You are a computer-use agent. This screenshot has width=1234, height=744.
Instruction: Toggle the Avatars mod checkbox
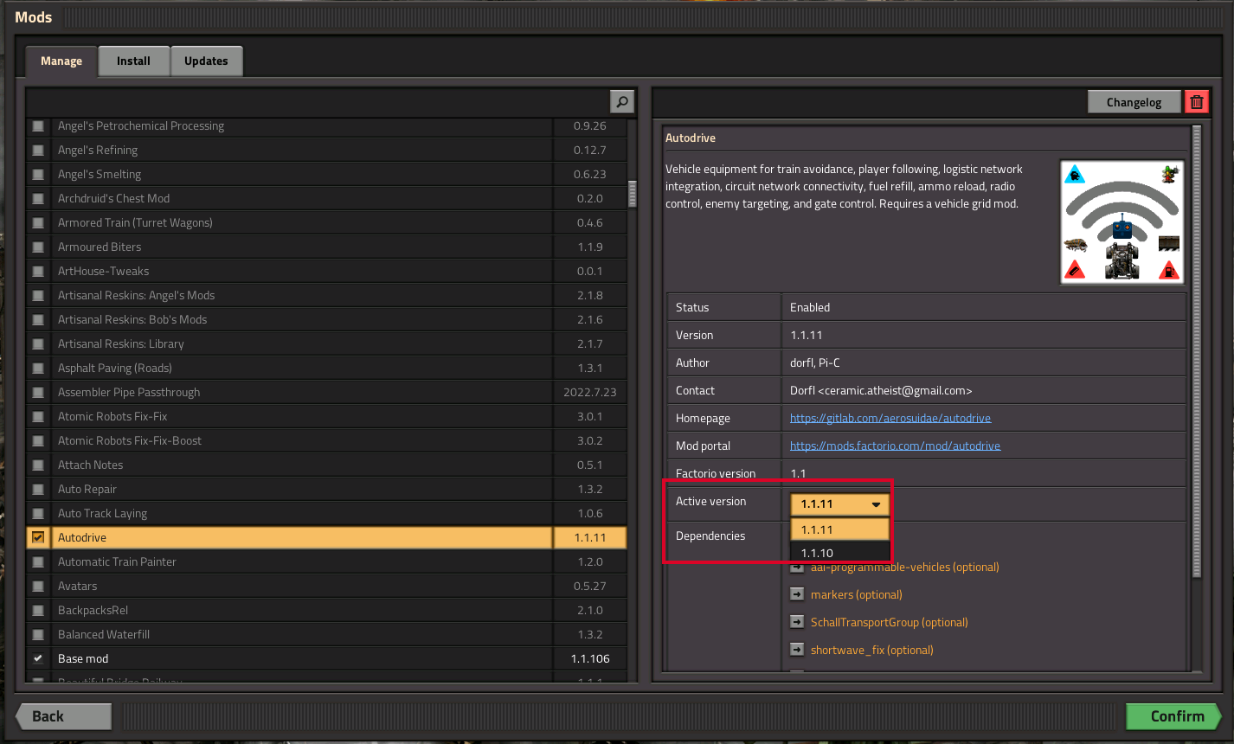[x=38, y=586]
